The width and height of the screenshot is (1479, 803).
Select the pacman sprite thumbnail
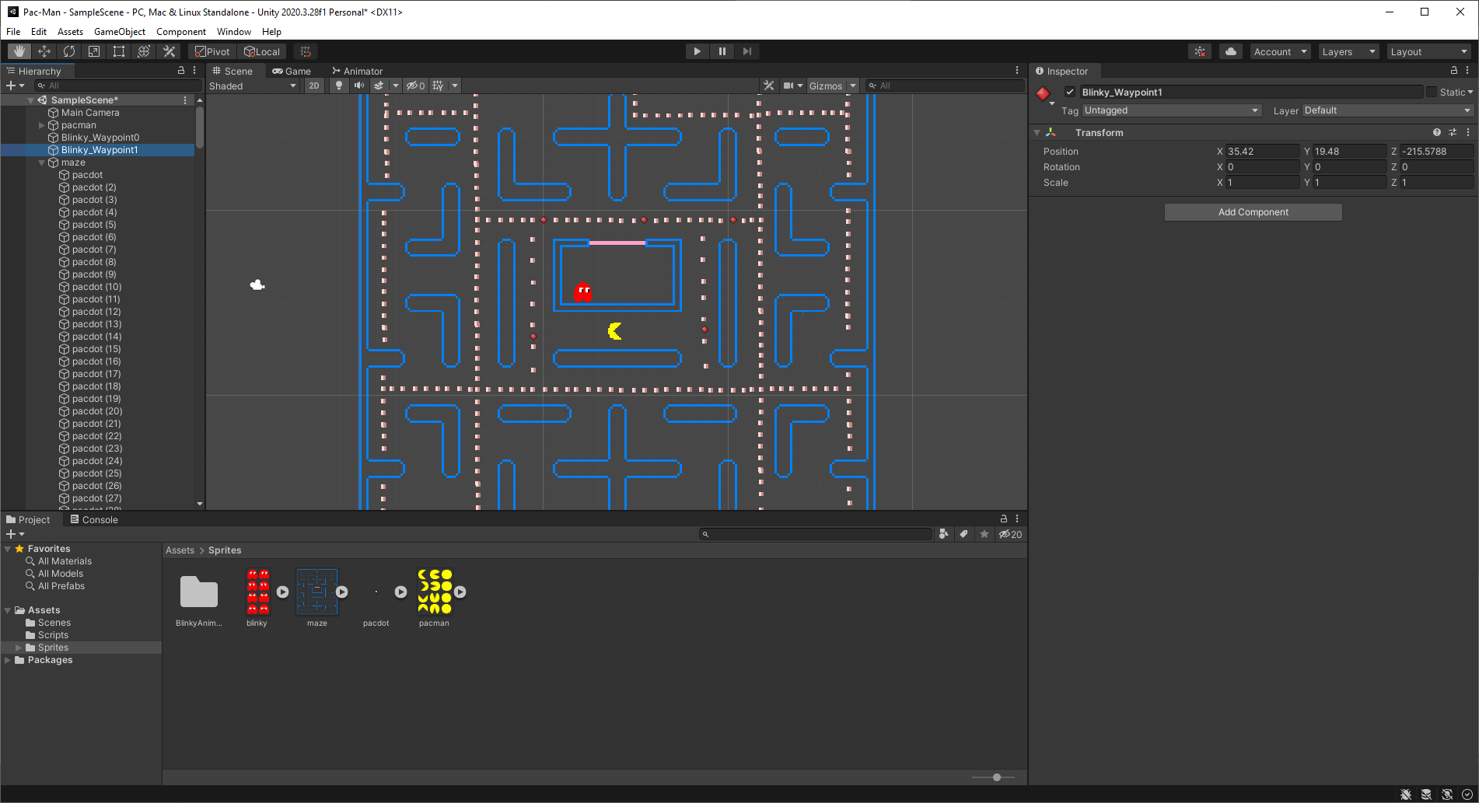pos(434,591)
